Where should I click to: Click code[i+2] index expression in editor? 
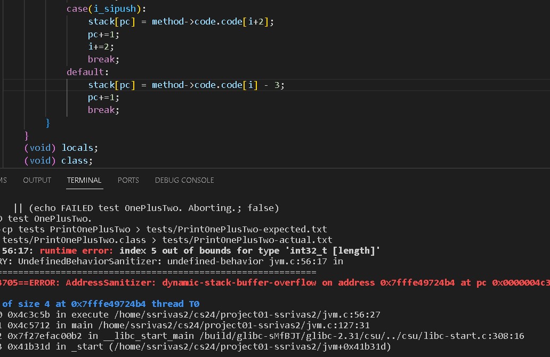pos(256,22)
